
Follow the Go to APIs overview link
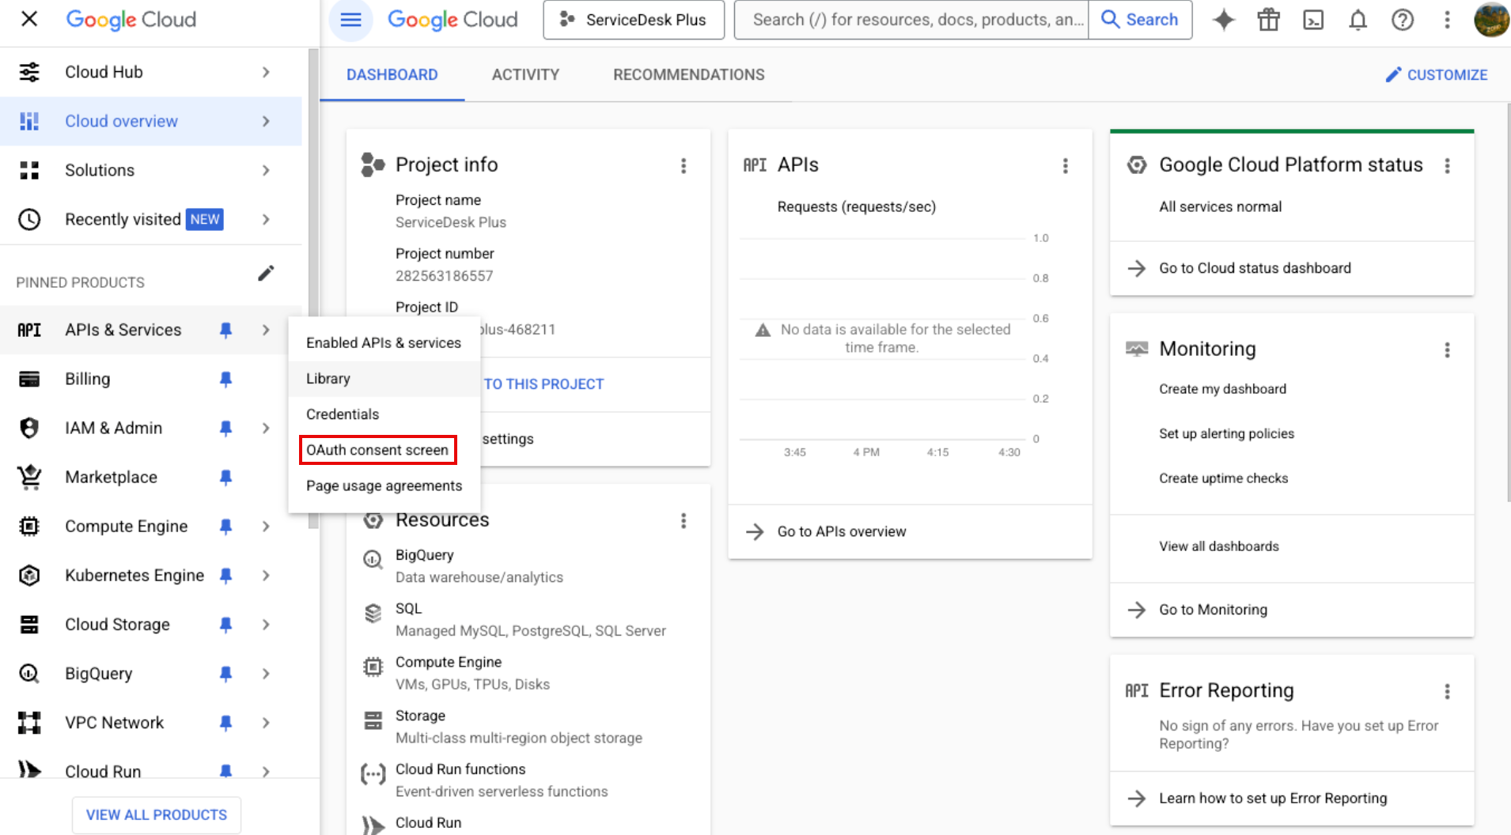coord(842,531)
